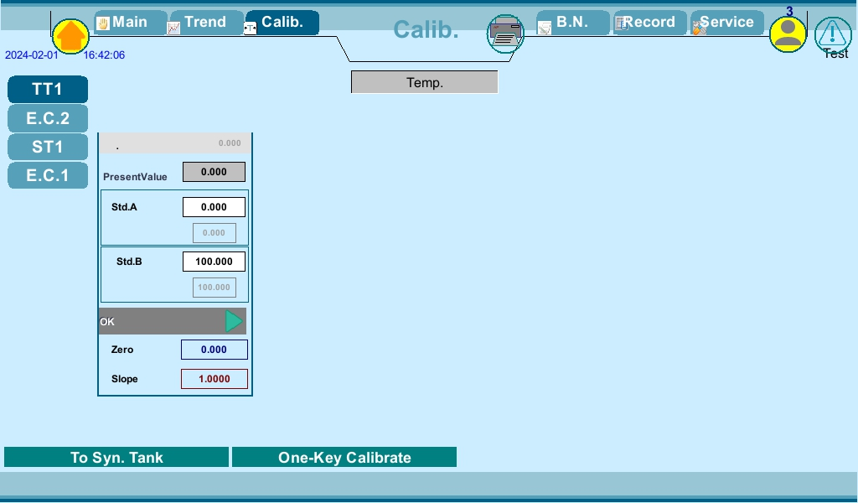858x503 pixels.
Task: Choose the ST1 sensor button
Action: coord(48,147)
